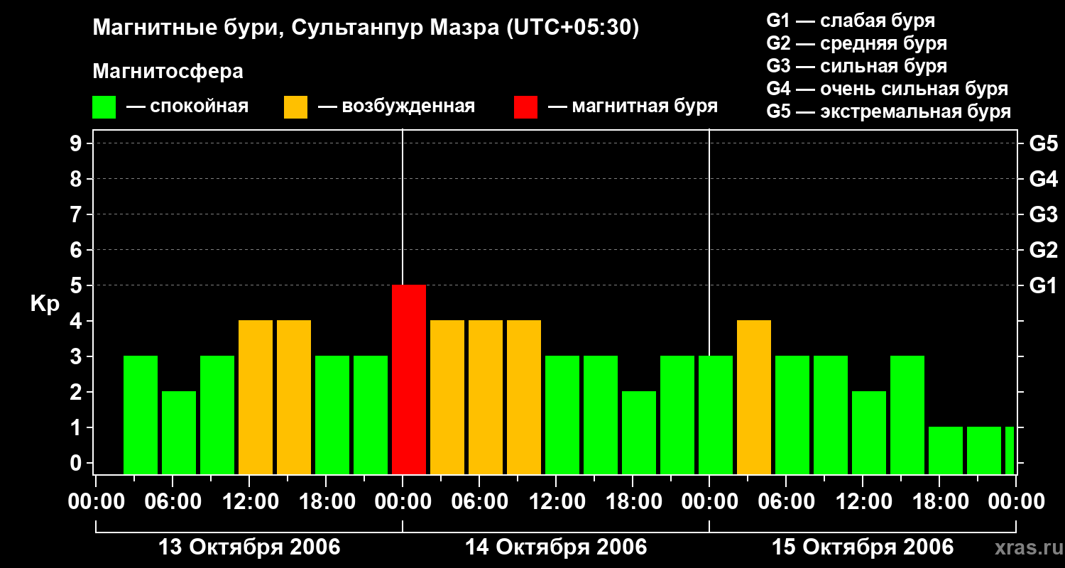The width and height of the screenshot is (1065, 568).
Task: Click the '— спокойная' legend label
Action: click(x=187, y=107)
